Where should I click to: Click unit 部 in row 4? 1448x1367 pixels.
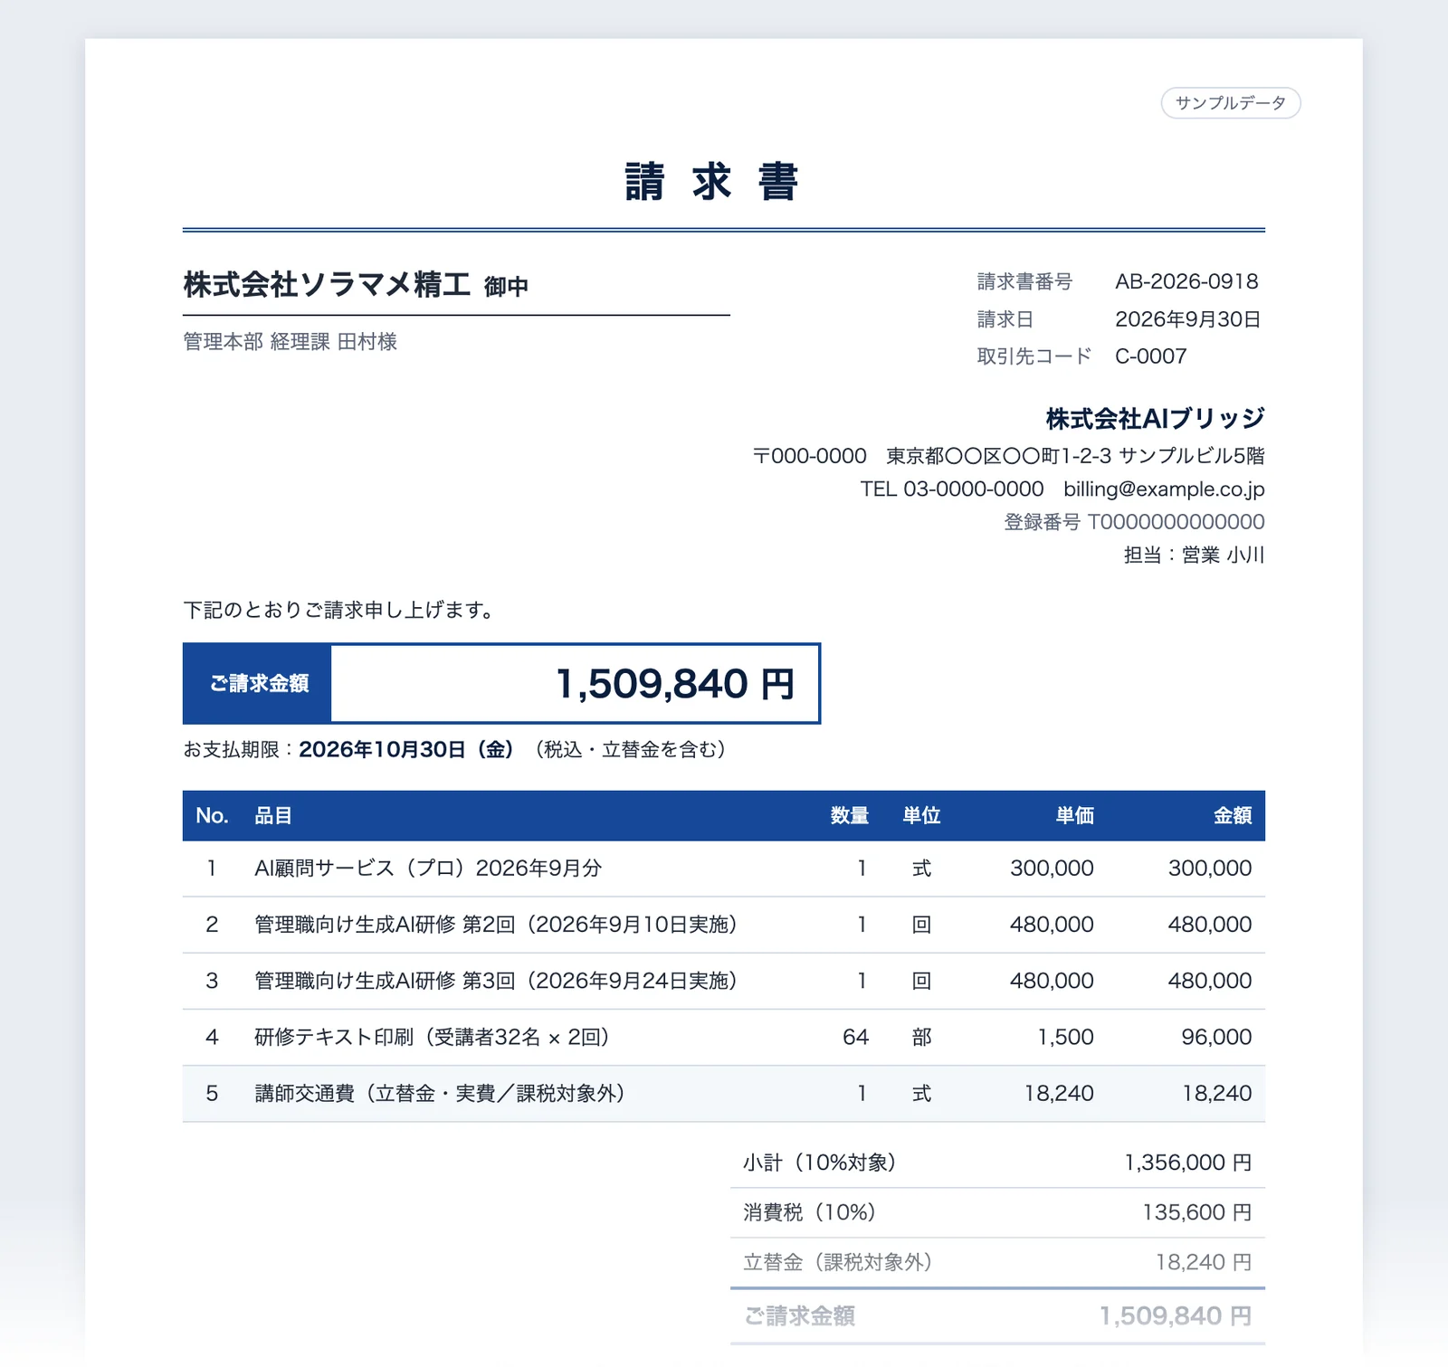pos(921,1037)
